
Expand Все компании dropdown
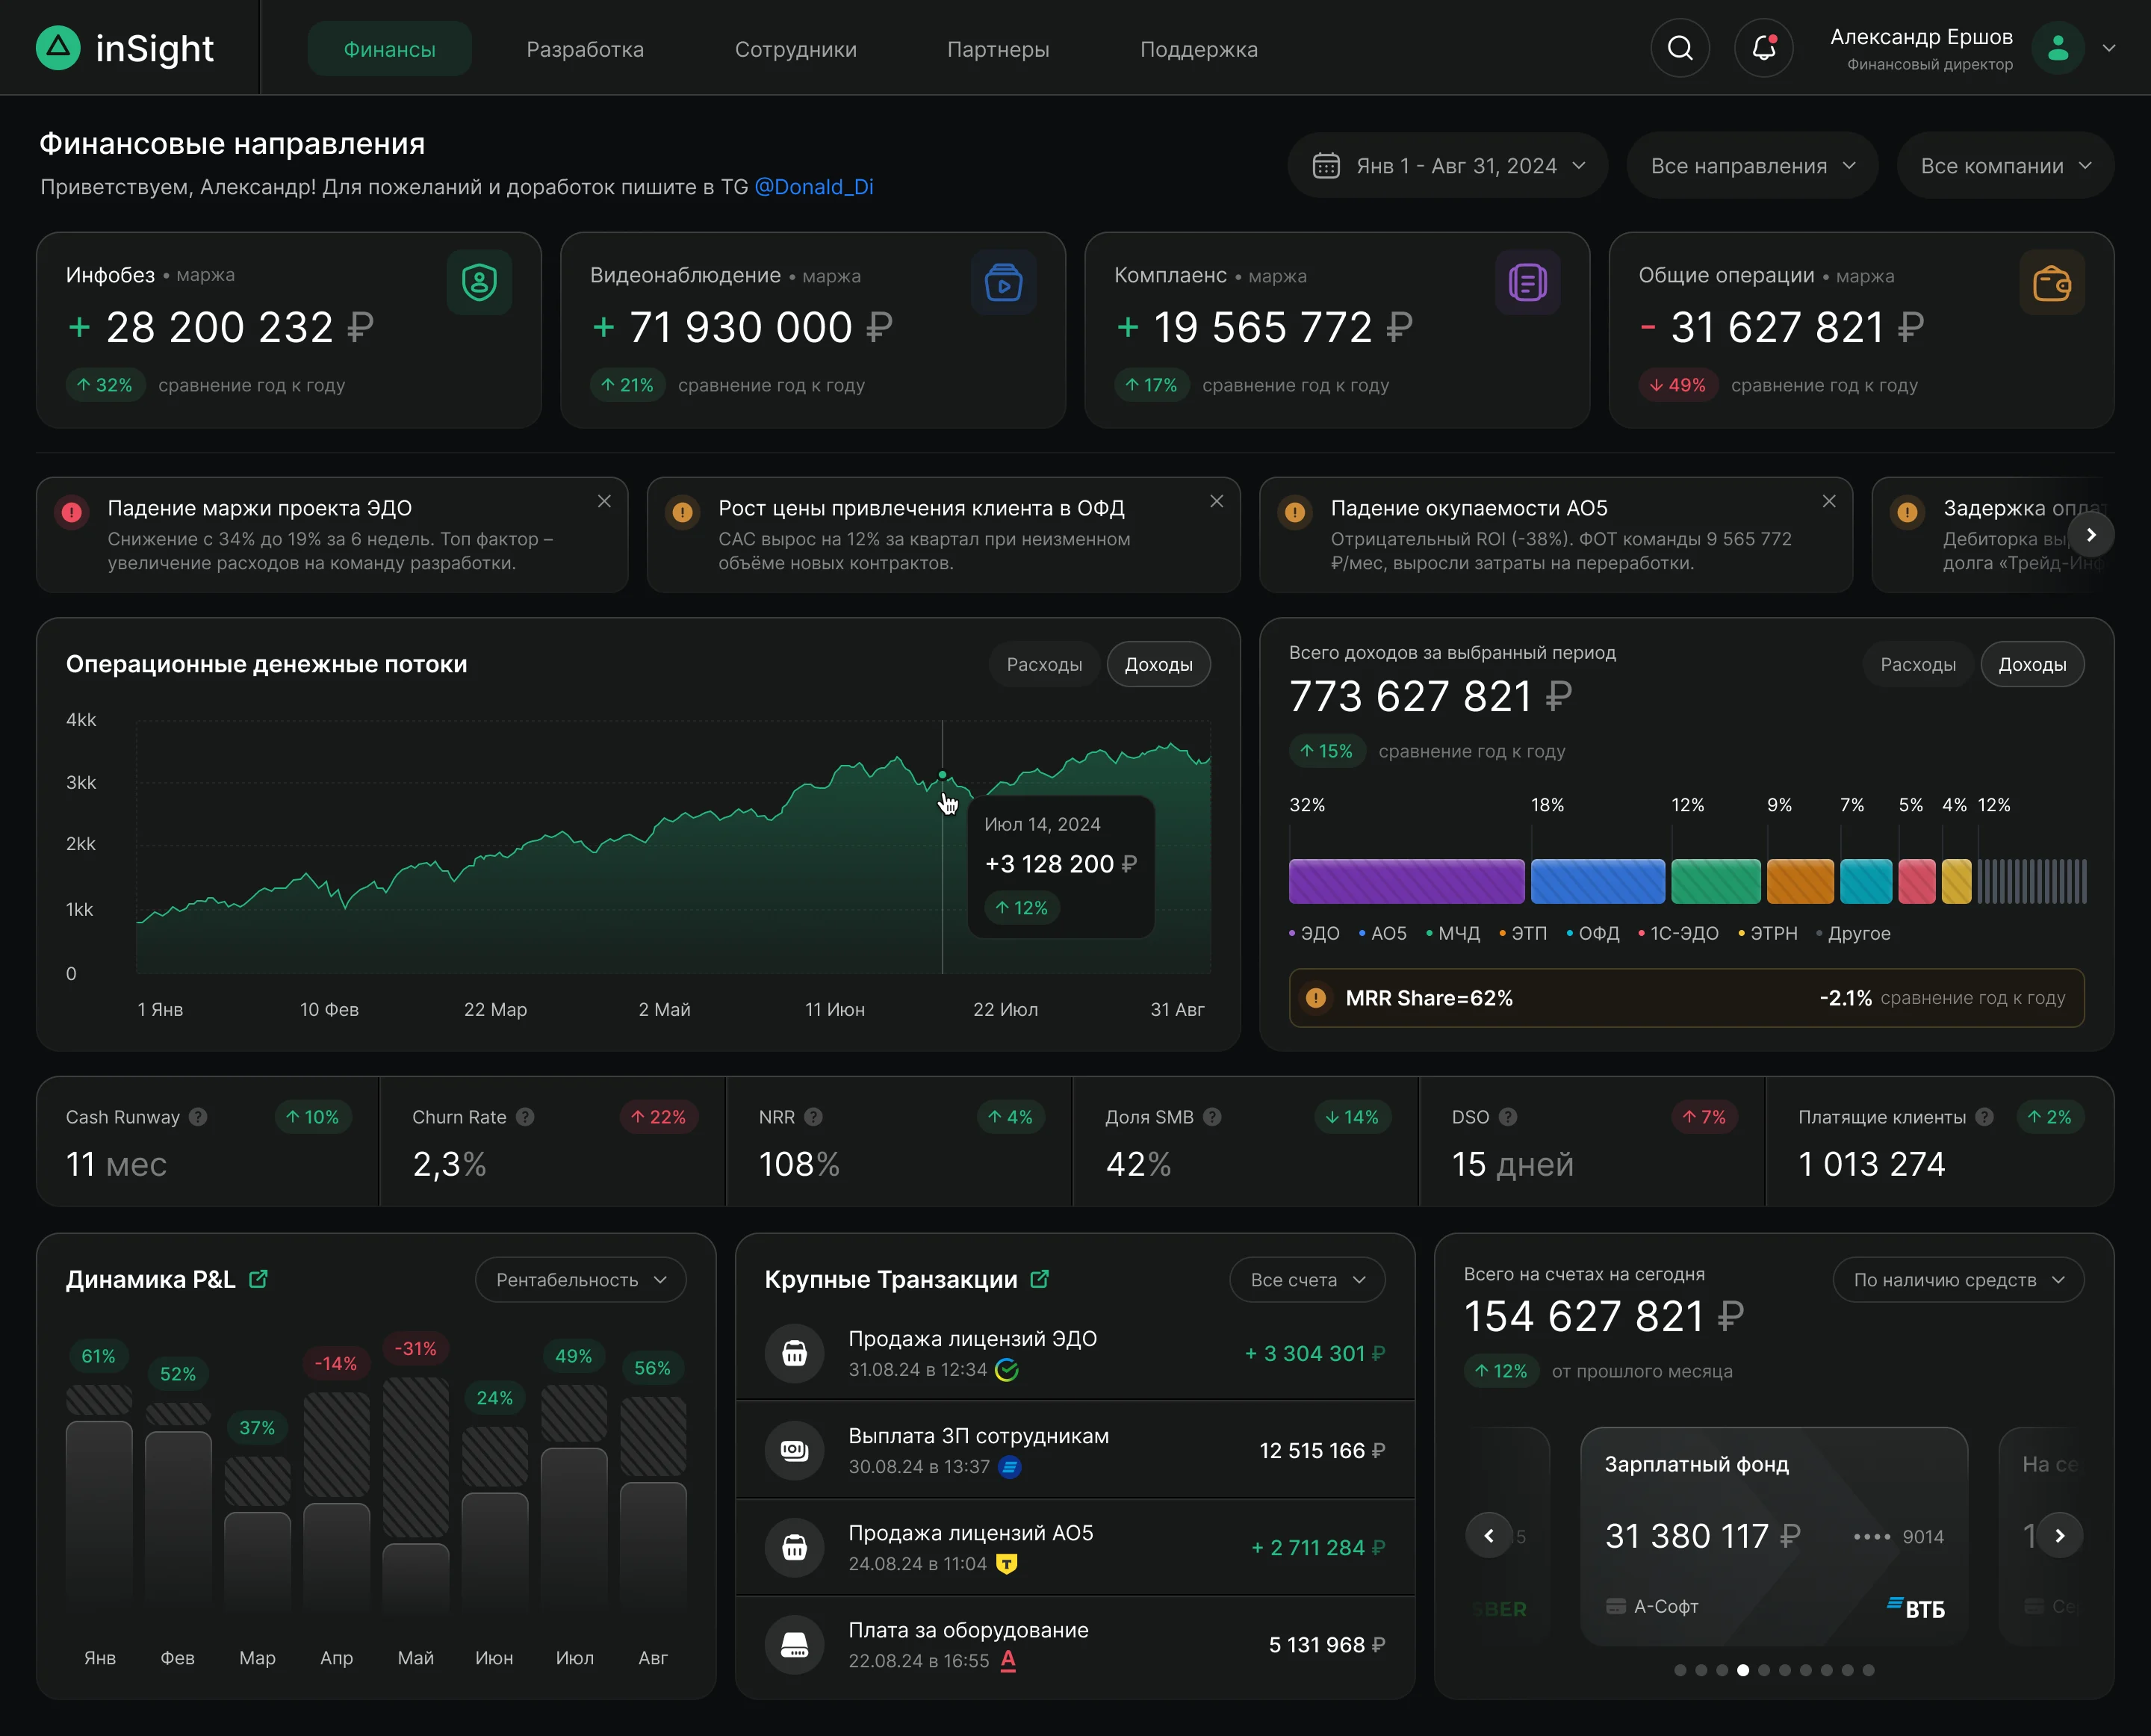click(2005, 166)
